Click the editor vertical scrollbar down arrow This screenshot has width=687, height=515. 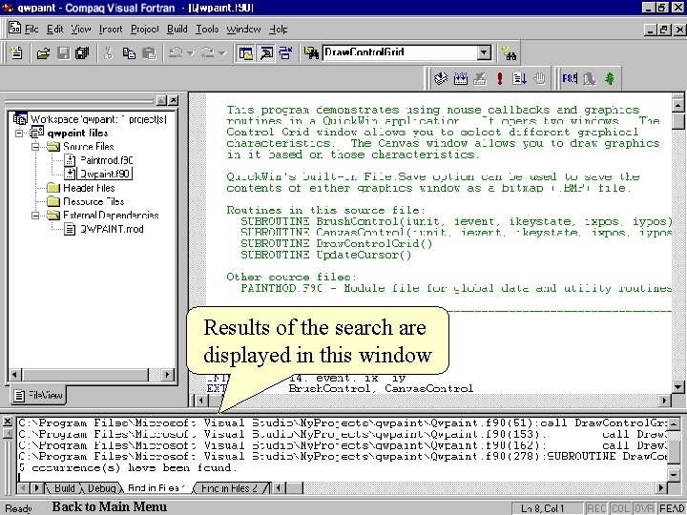click(x=677, y=386)
